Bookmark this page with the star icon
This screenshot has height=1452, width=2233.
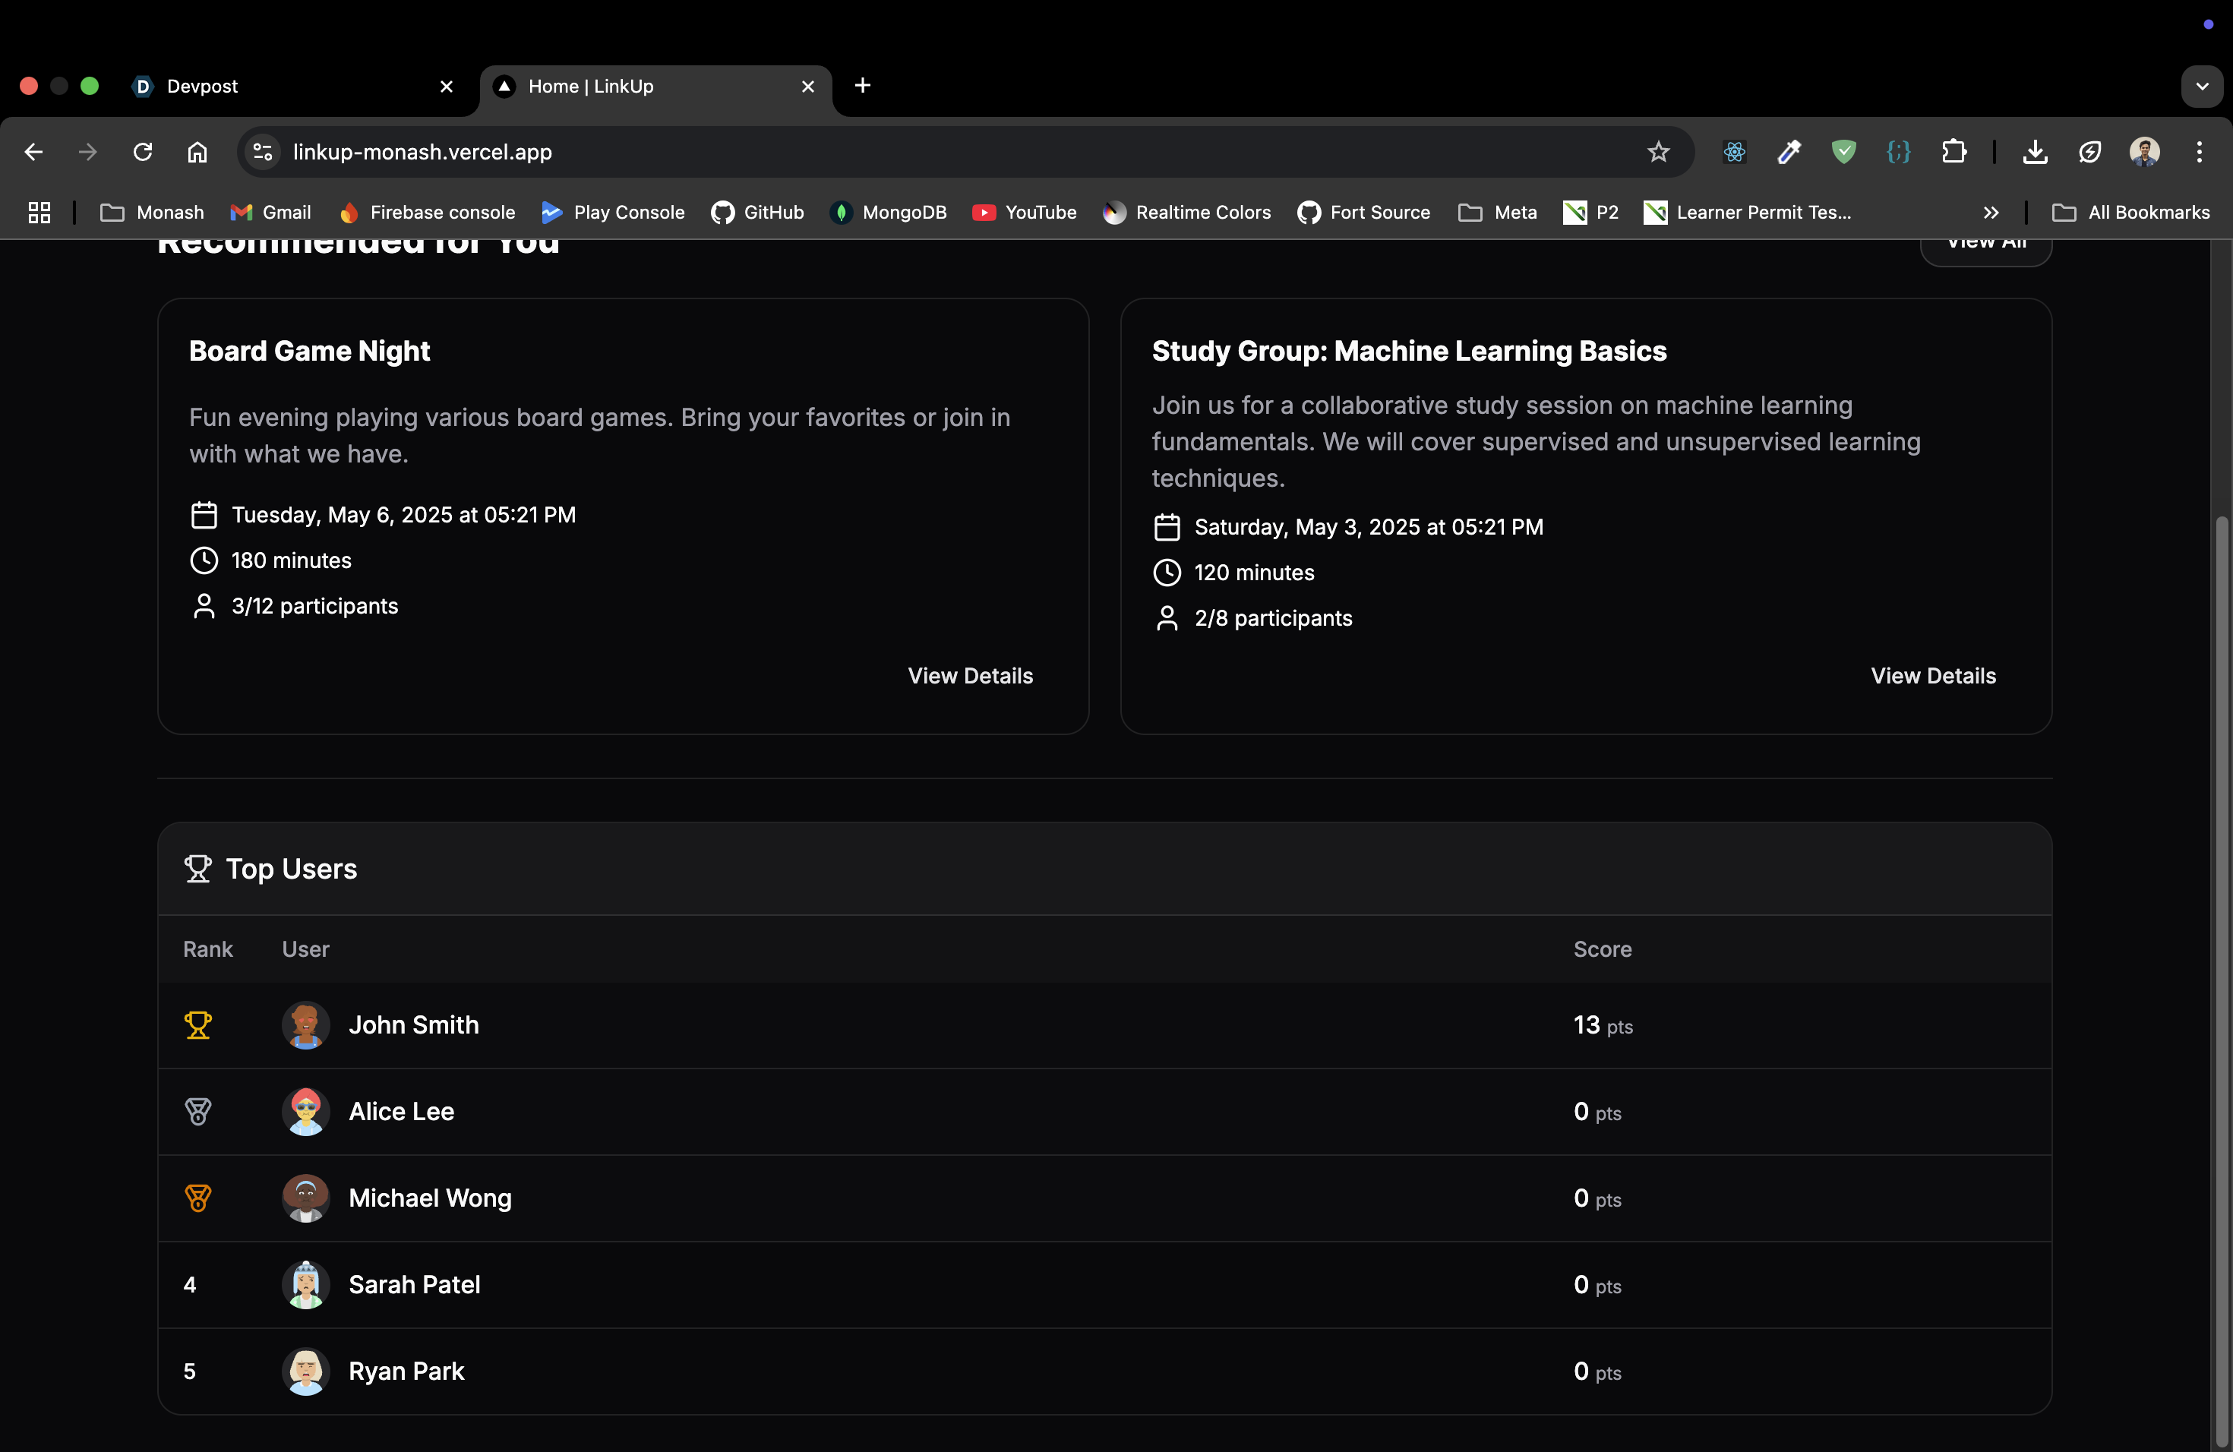(1658, 152)
